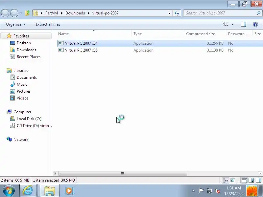The image size is (263, 197).
Task: Open the Windows Start orb
Action: pyautogui.click(x=9, y=191)
